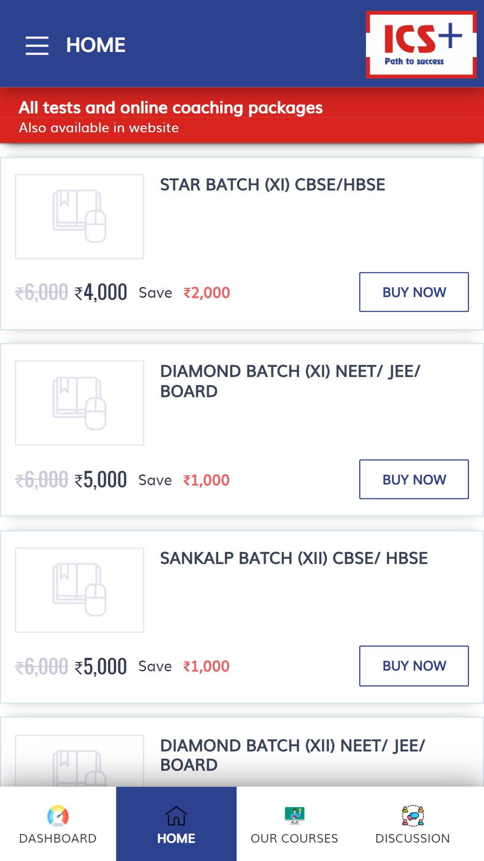Open the DIAMOND BATCH (XI) NEET/ JEE/ BOARD title
Viewport: 484px width, 861px height.
pos(290,381)
